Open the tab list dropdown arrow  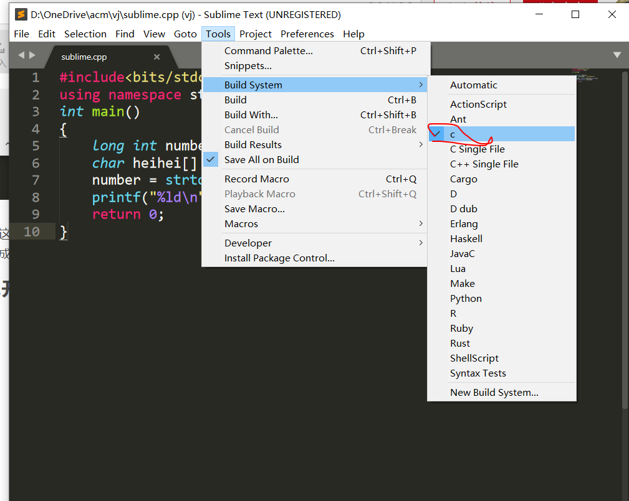click(617, 55)
